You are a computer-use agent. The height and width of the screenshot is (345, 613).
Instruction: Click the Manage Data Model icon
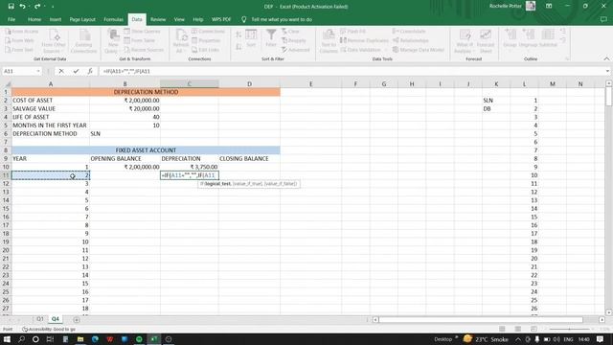tap(396, 50)
